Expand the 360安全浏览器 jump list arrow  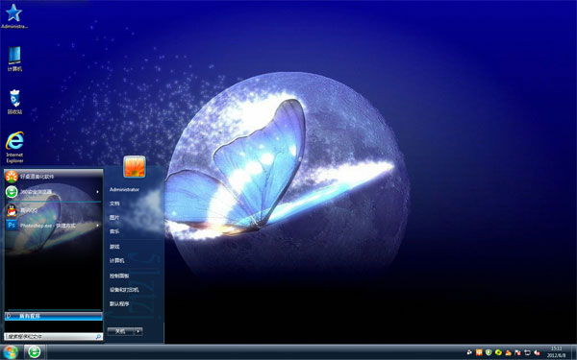click(97, 192)
